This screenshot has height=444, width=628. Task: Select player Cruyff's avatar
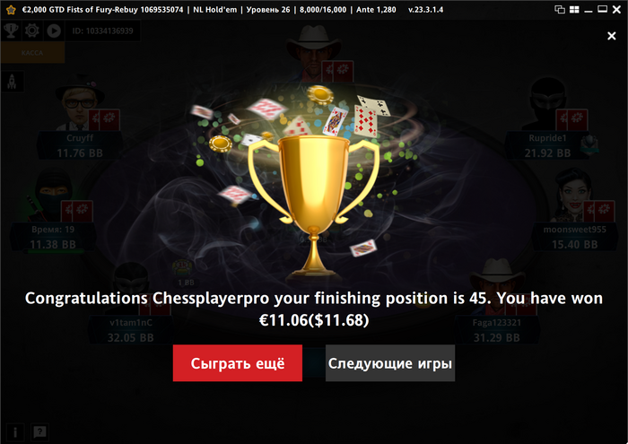[x=79, y=103]
